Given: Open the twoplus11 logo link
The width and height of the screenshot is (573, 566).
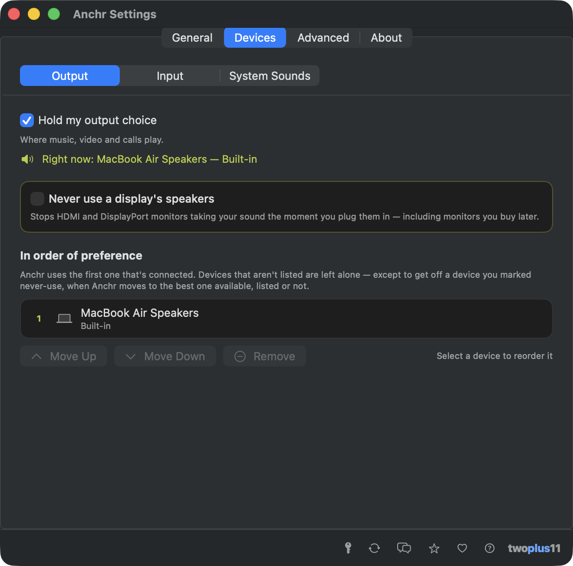Looking at the screenshot, I should click(x=534, y=548).
